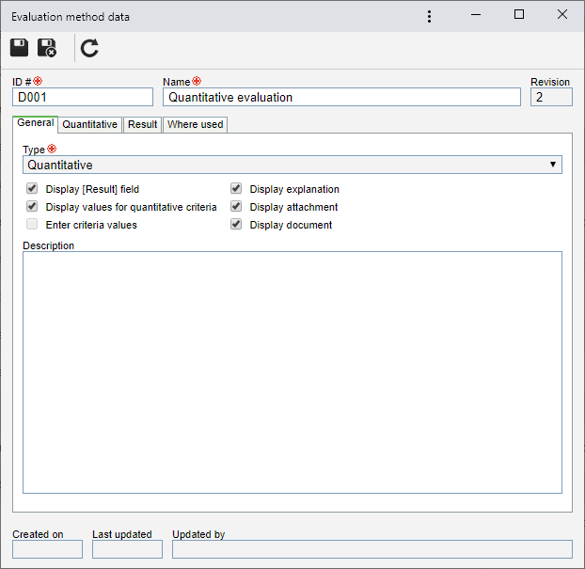Open the Type dropdown showing Quantitative

292,165
